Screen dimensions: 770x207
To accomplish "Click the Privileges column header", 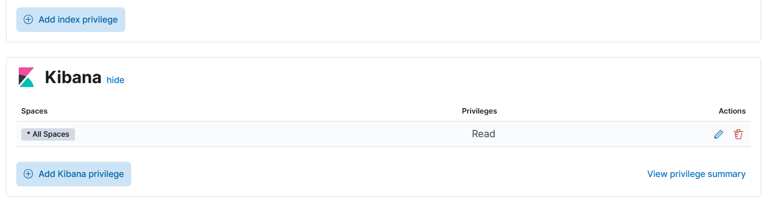I will pyautogui.click(x=479, y=111).
